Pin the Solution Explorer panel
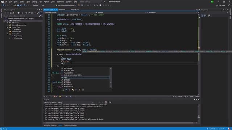This screenshot has width=232, height=130. 39,10
